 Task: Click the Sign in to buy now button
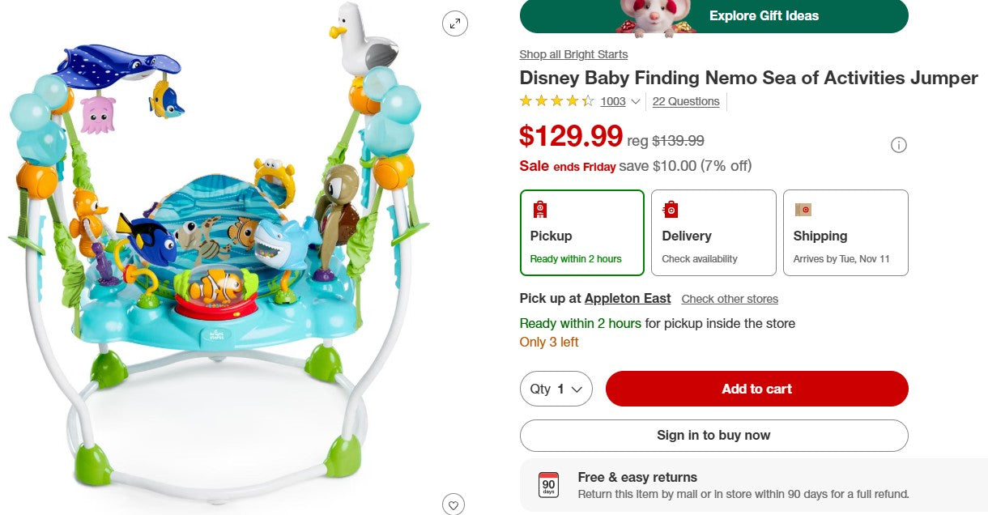tap(713, 436)
